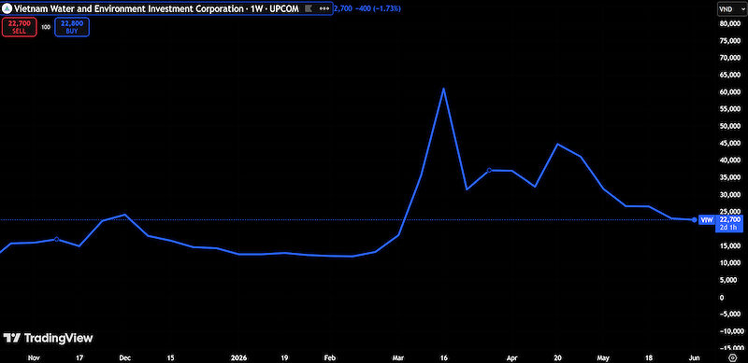
Task: Click the Nov label on the time axis
Action: pos(33,356)
